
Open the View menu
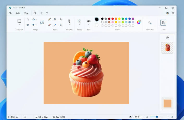[26, 13]
